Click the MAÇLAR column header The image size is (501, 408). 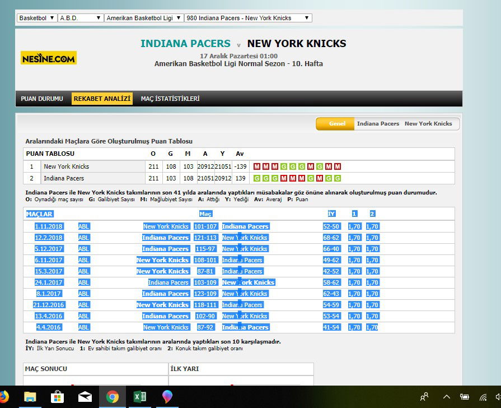click(40, 214)
